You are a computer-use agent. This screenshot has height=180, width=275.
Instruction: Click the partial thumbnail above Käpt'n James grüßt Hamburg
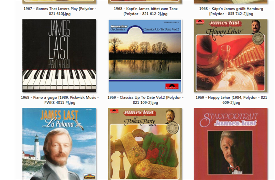click(231, 2)
